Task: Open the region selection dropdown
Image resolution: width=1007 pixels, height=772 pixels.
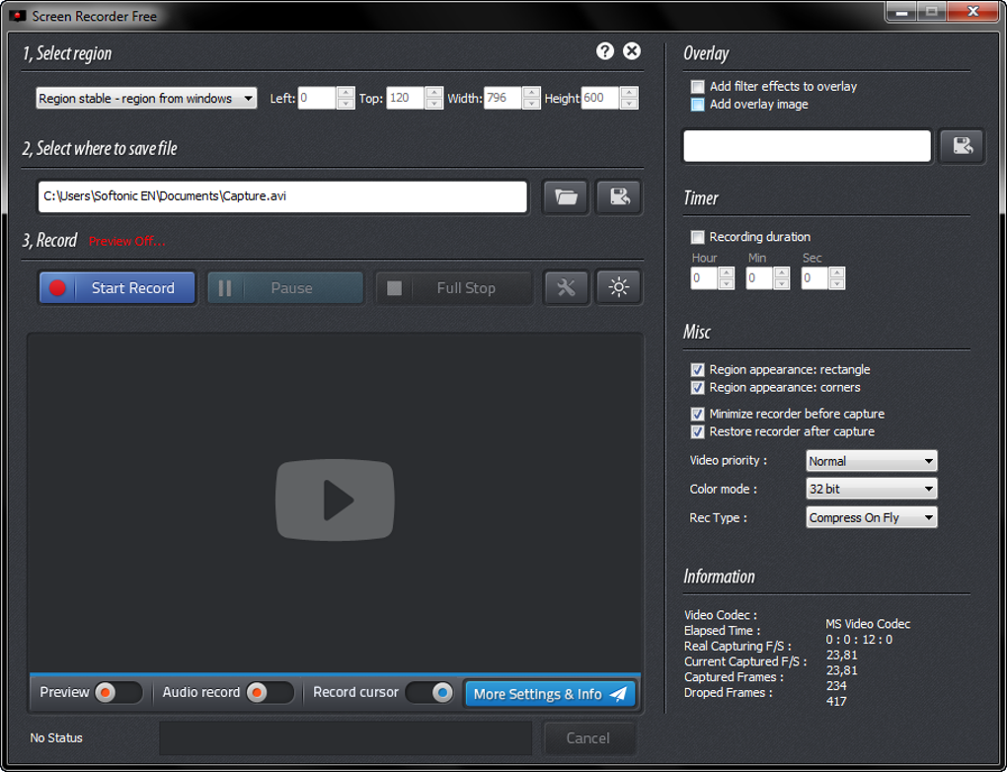Action: (x=145, y=98)
